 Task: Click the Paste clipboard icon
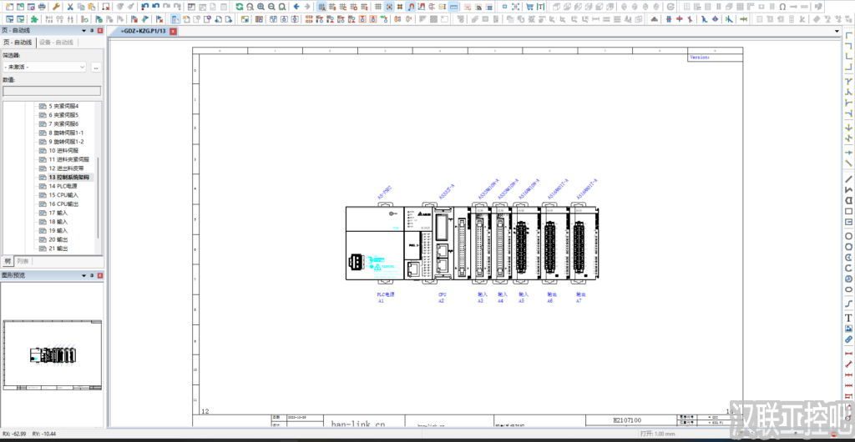91,7
